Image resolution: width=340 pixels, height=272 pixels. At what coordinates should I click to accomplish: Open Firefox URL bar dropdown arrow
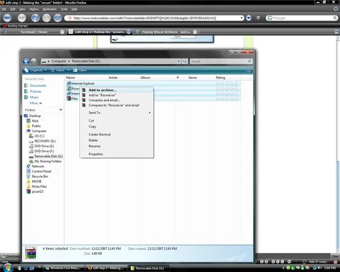click(242, 18)
